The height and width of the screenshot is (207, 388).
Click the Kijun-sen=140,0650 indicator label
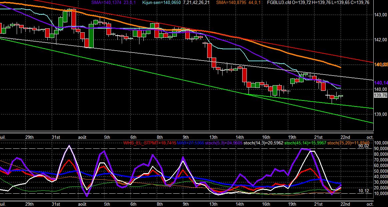[x=161, y=2]
